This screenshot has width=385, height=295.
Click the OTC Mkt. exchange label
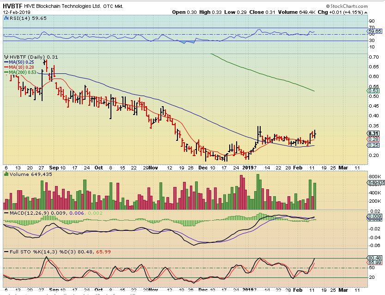pos(113,6)
